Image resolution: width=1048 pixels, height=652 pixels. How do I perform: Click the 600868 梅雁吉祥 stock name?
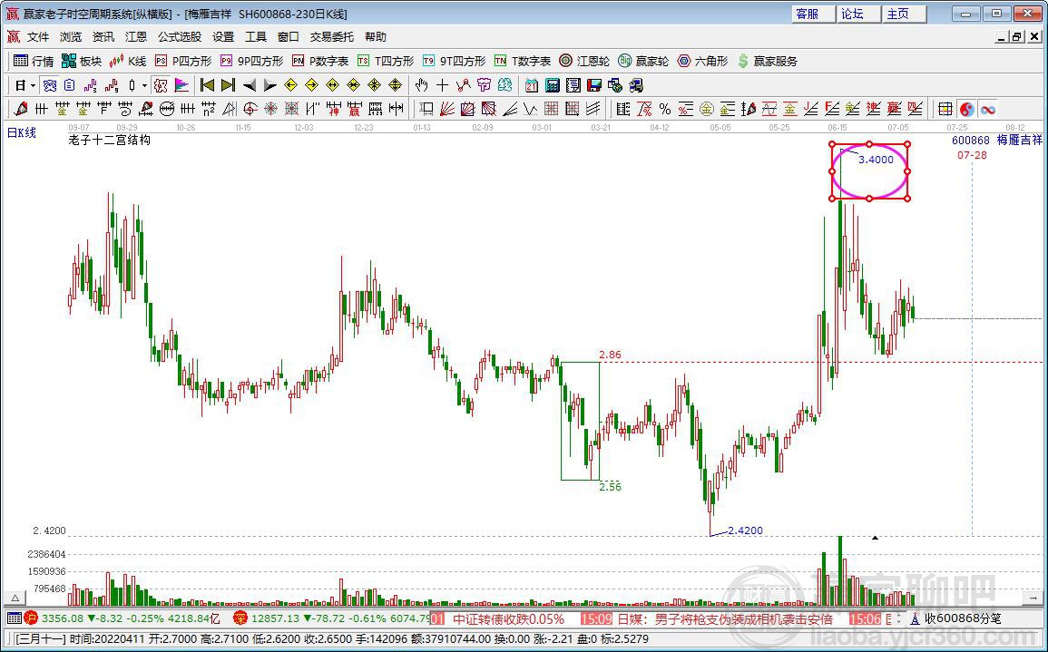[x=996, y=141]
